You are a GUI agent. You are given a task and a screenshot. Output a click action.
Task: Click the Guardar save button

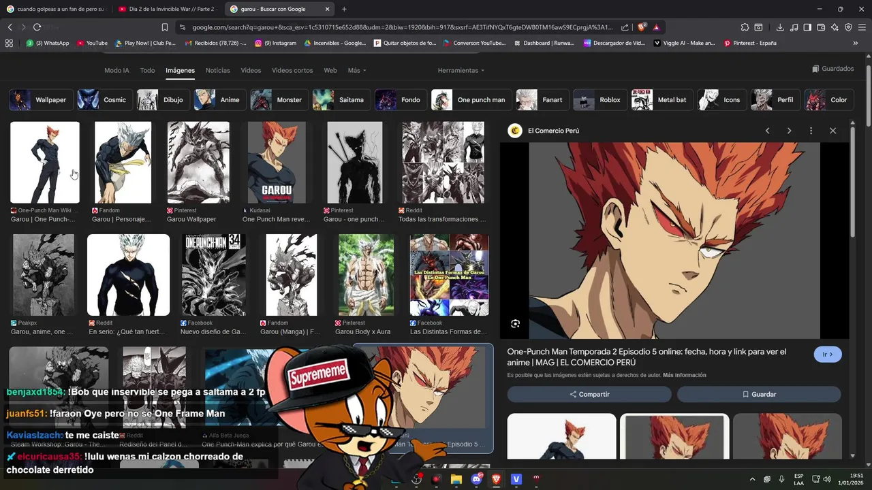759,394
